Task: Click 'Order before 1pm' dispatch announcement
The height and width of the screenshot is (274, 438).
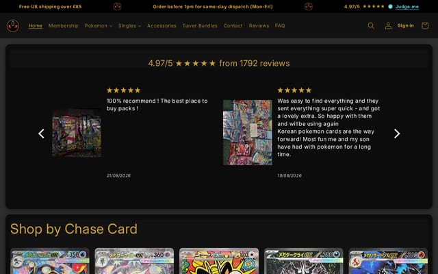Action: point(213,7)
